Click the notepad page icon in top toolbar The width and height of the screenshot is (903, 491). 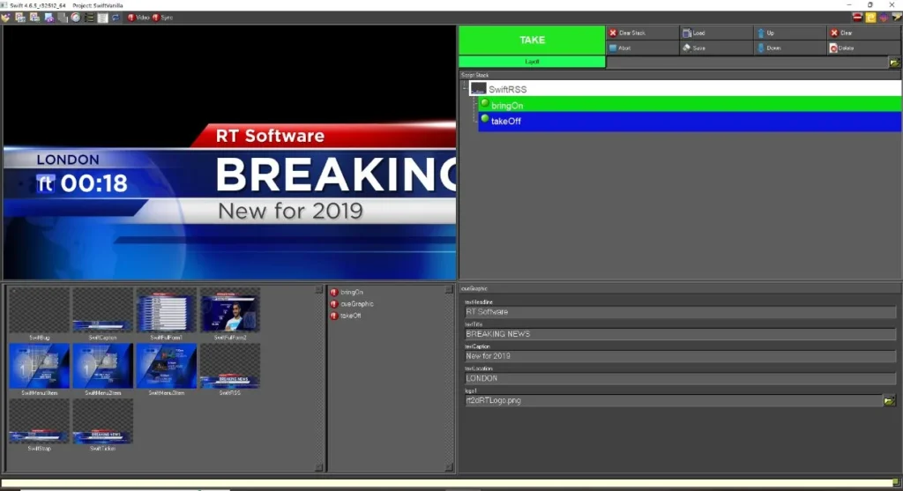102,18
